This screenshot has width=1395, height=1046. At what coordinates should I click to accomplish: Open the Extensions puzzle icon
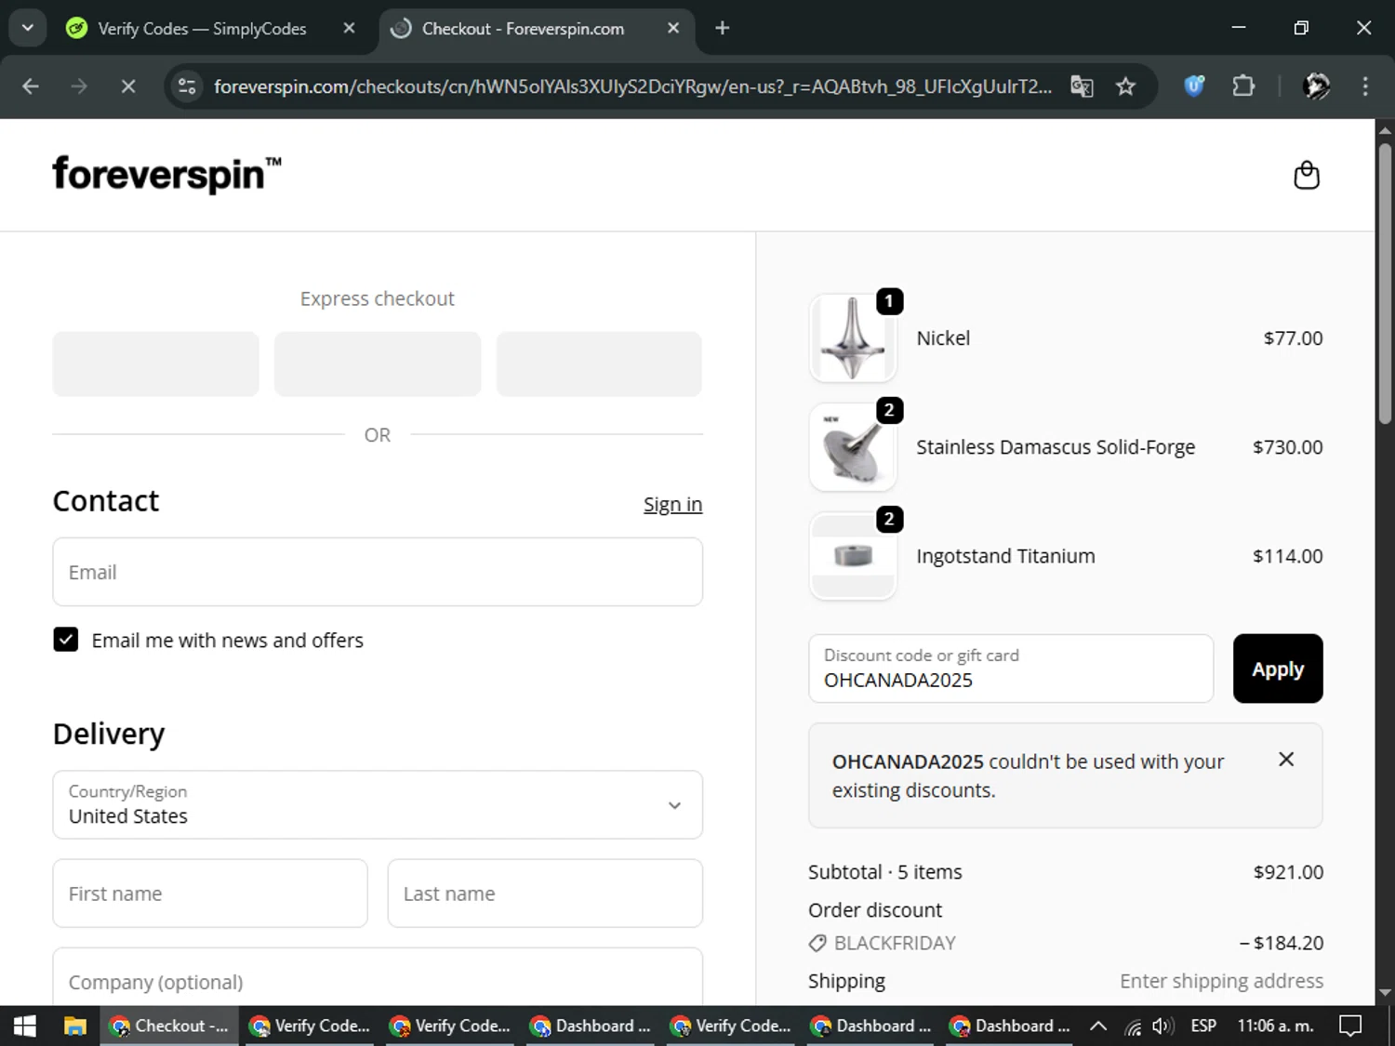point(1243,86)
